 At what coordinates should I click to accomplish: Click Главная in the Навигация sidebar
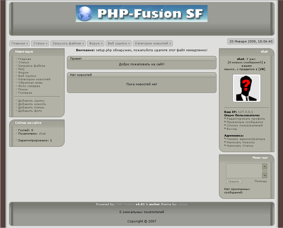pos(24,59)
